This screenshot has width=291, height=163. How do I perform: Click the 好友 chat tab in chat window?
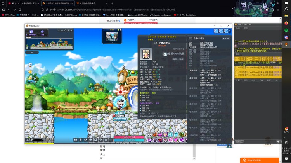tap(253, 80)
